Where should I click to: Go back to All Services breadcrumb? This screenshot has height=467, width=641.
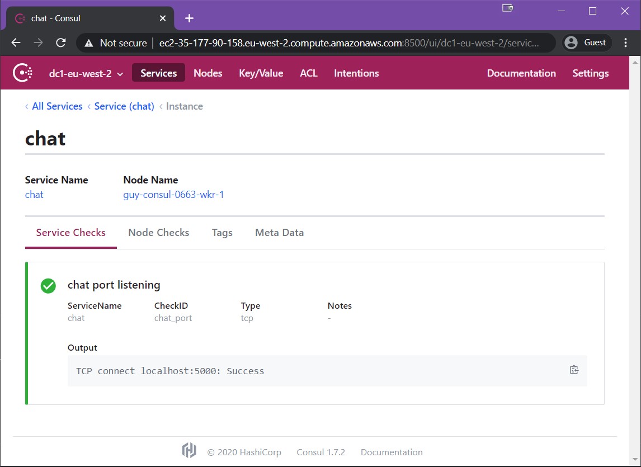(57, 106)
